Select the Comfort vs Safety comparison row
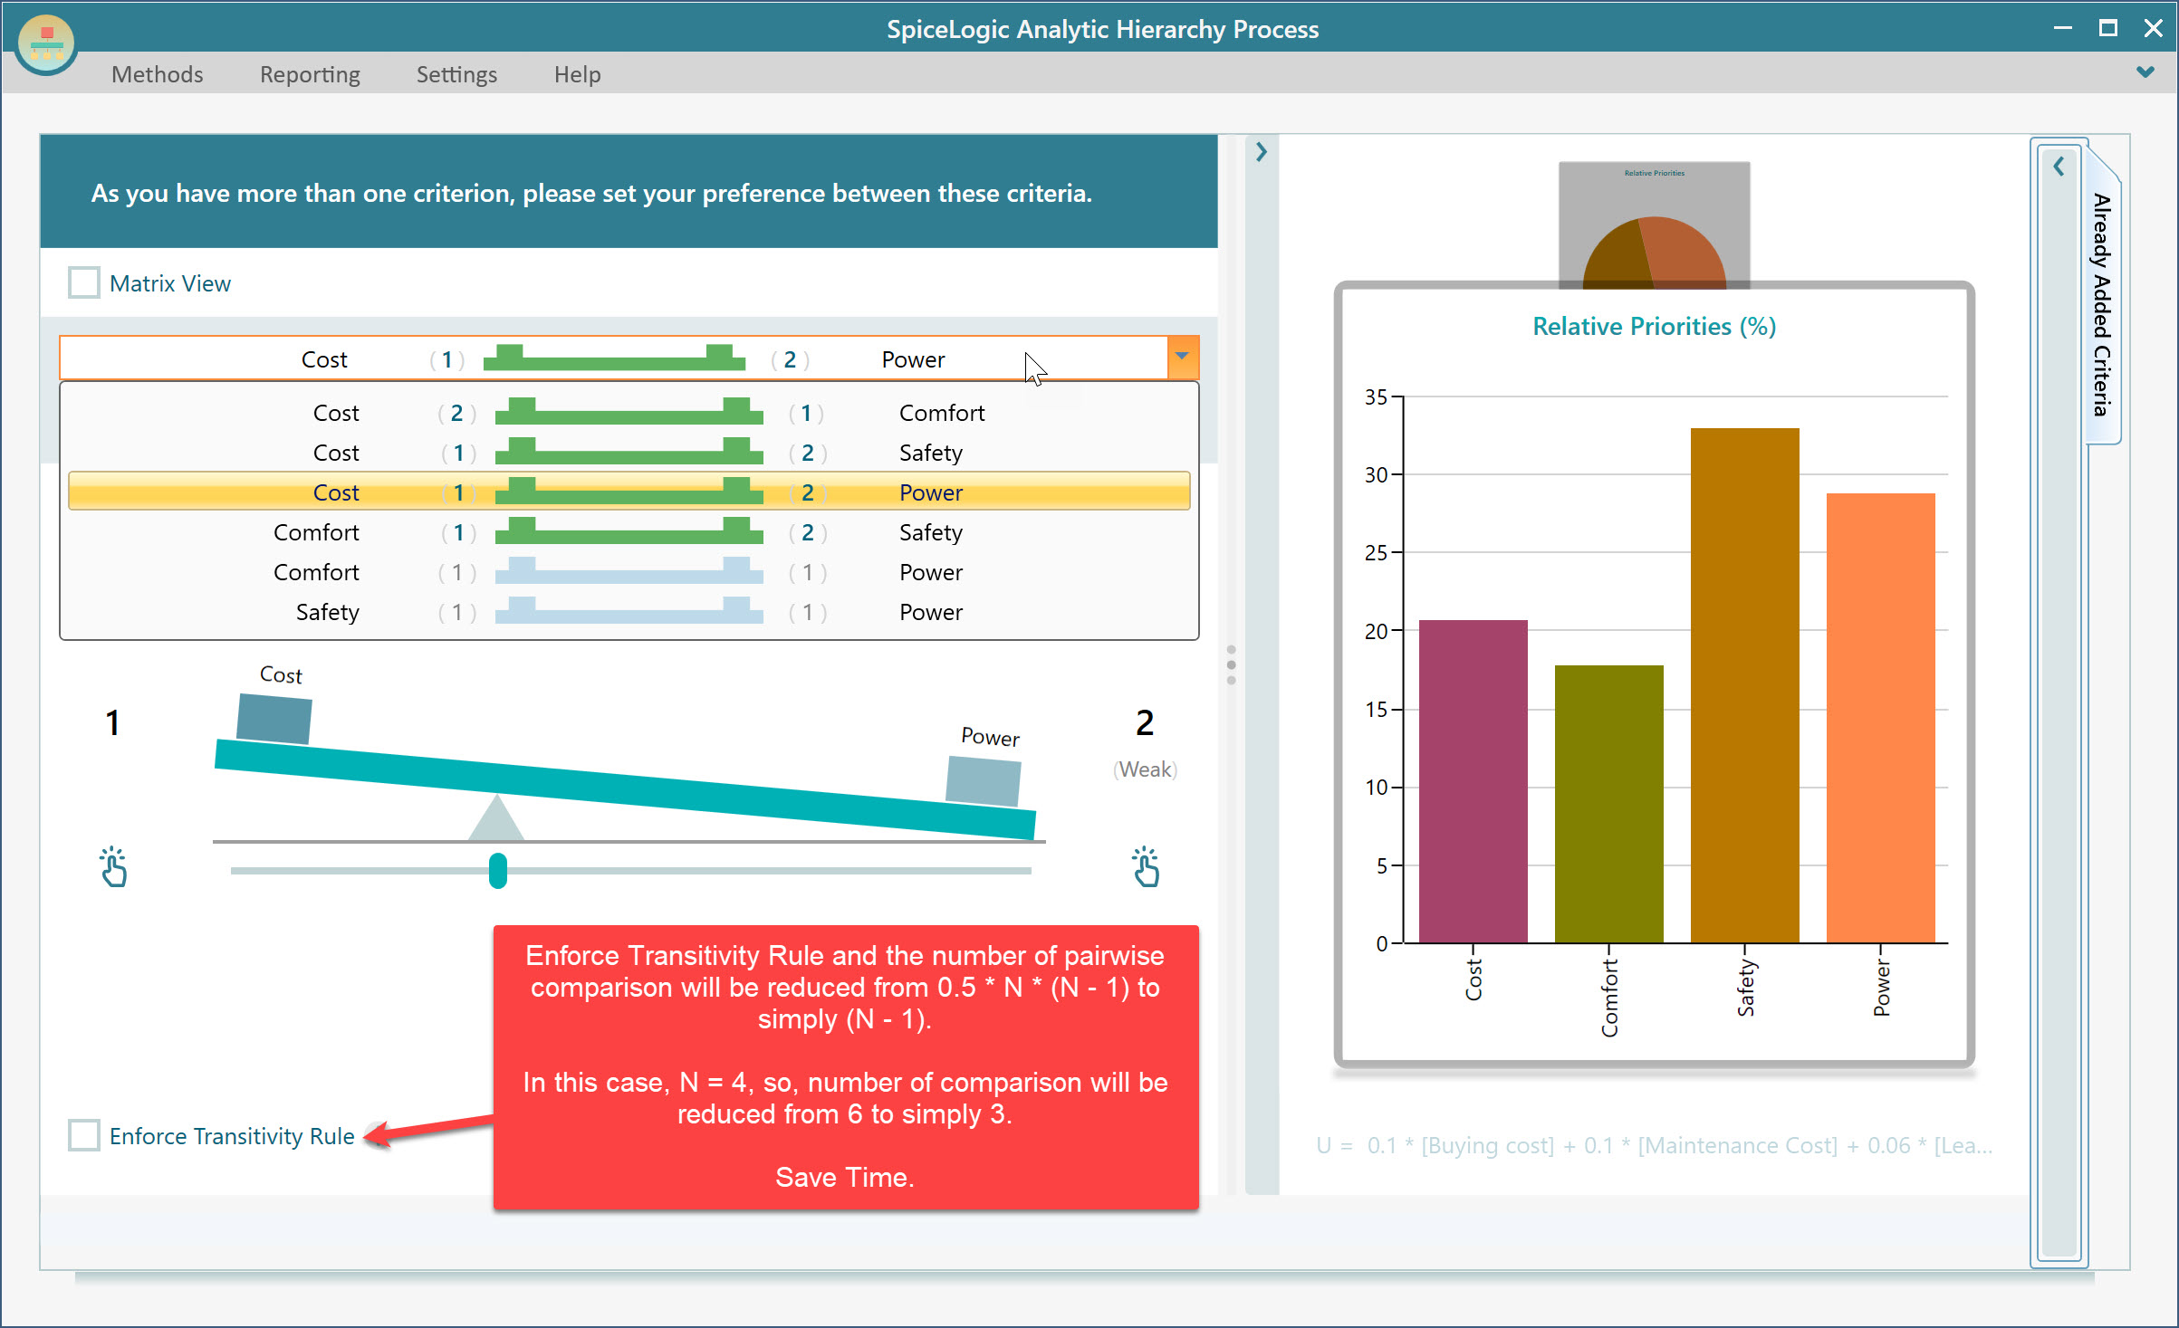This screenshot has height=1328, width=2179. click(x=629, y=532)
